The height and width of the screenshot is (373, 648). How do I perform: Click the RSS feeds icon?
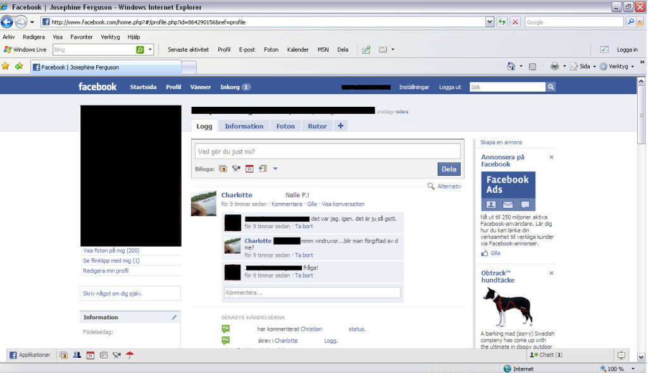coord(532,66)
